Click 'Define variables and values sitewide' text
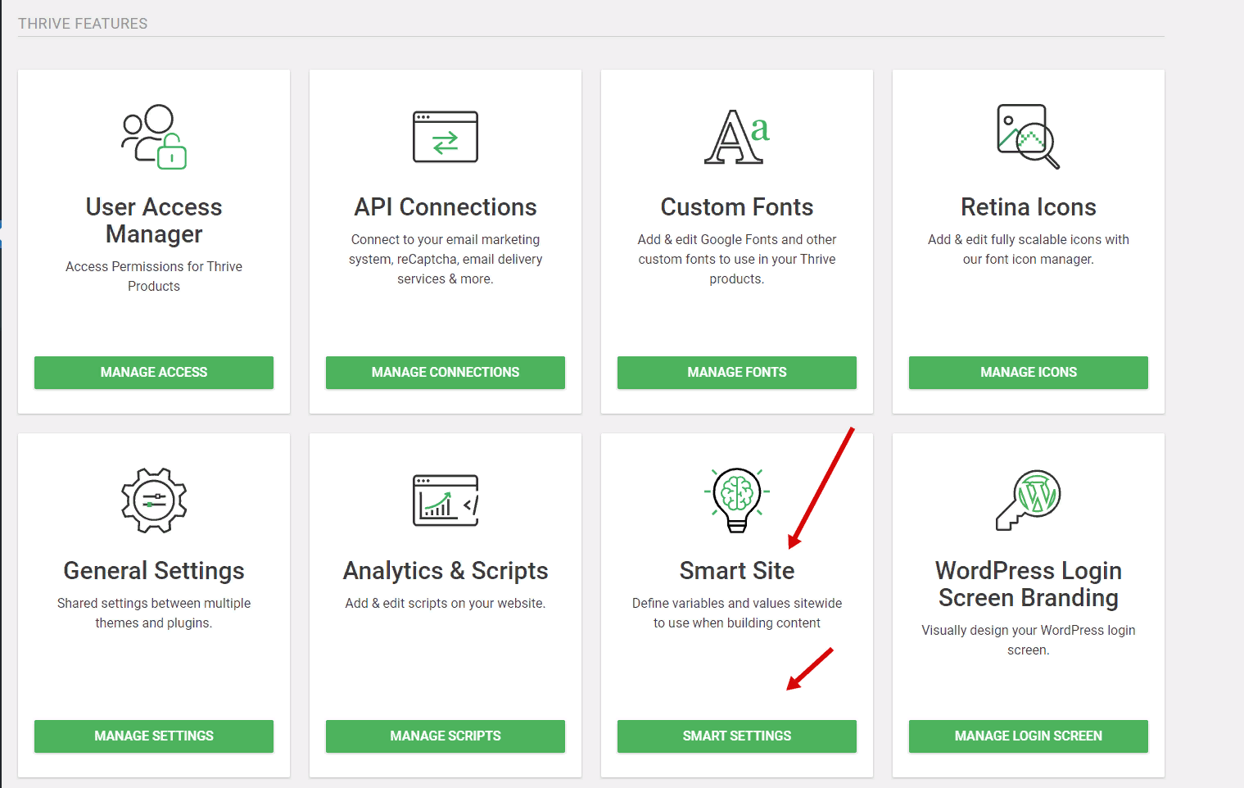The height and width of the screenshot is (788, 1244). point(737,613)
